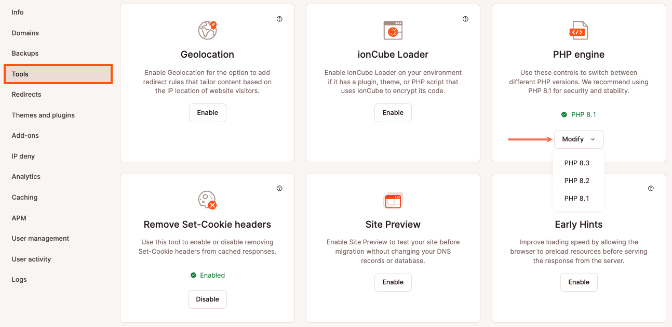Expand the PHP engine Modify dropdown
The width and height of the screenshot is (672, 327).
click(579, 139)
